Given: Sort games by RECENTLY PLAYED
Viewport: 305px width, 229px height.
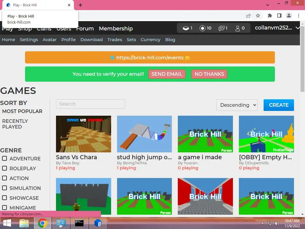Looking at the screenshot, I should [15, 124].
